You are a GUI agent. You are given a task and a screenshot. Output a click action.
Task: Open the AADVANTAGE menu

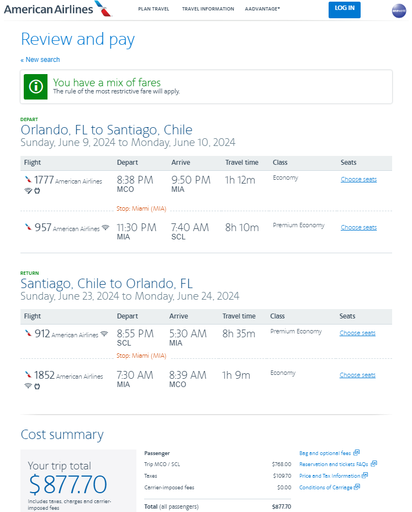tap(262, 9)
